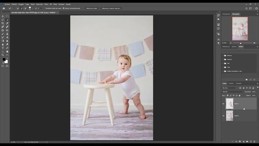This screenshot has width=259, height=146.
Task: Switch to the Trazados tab
Action: coord(239,84)
